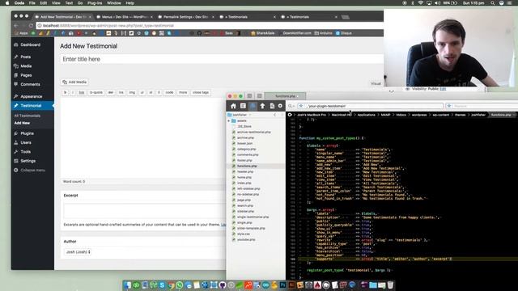Click the close tags editor button
The height and width of the screenshot is (291, 518).
click(x=201, y=93)
